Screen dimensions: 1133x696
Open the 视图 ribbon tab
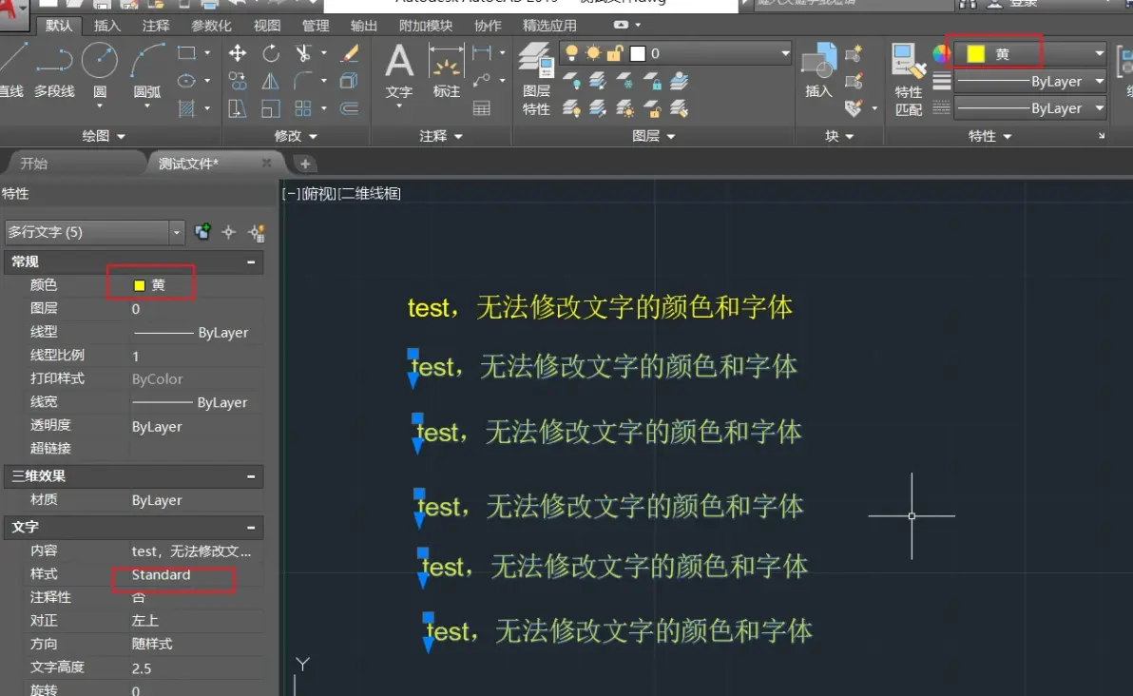(x=267, y=26)
